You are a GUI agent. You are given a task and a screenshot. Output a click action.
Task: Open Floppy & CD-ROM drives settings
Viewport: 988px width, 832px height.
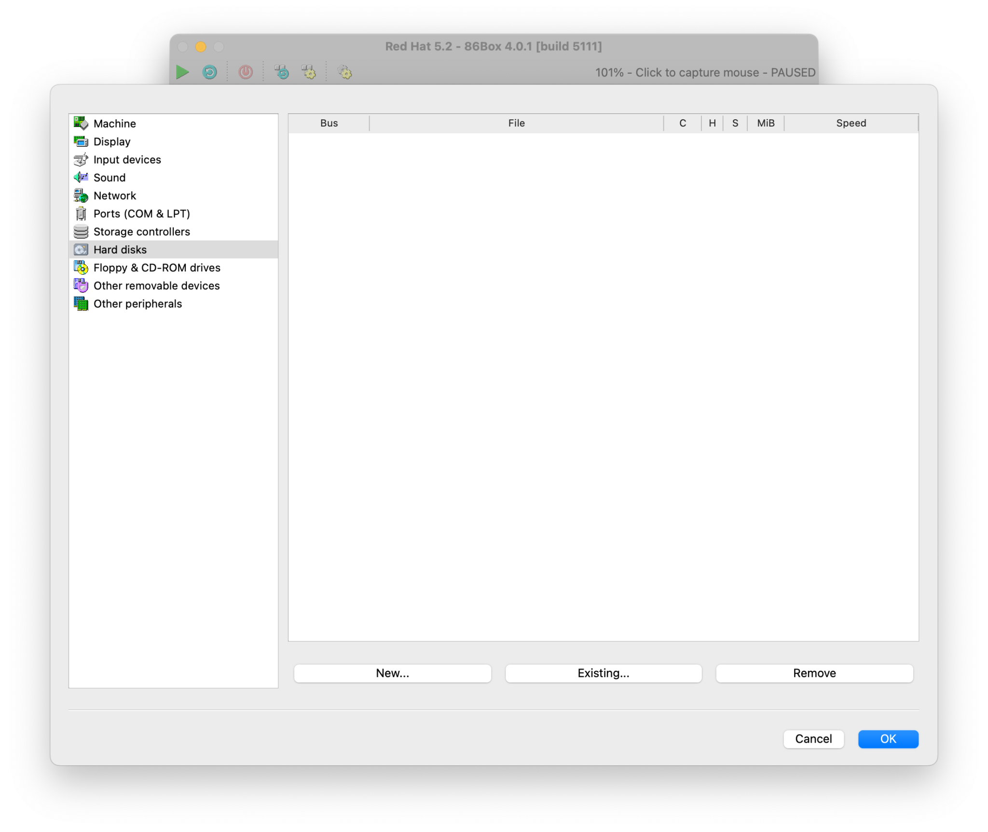pos(156,268)
